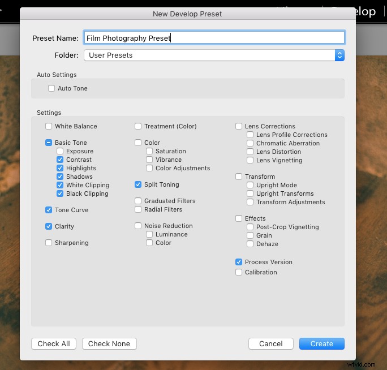The image size is (387, 370).
Task: Check the White Balance option
Action: (x=49, y=126)
